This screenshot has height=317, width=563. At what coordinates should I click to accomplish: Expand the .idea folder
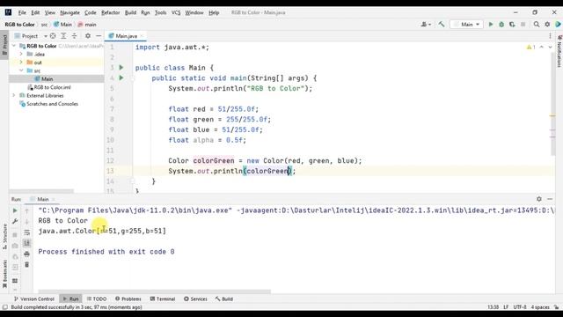tap(21, 54)
